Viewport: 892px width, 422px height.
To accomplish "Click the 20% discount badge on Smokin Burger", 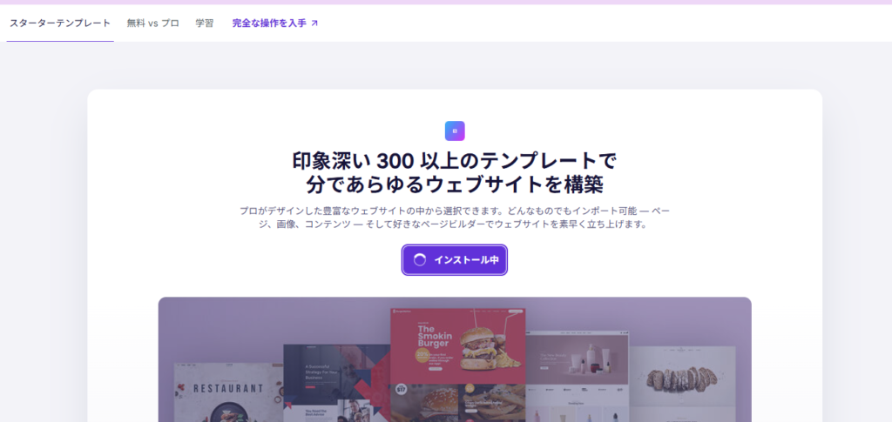I will click(422, 356).
